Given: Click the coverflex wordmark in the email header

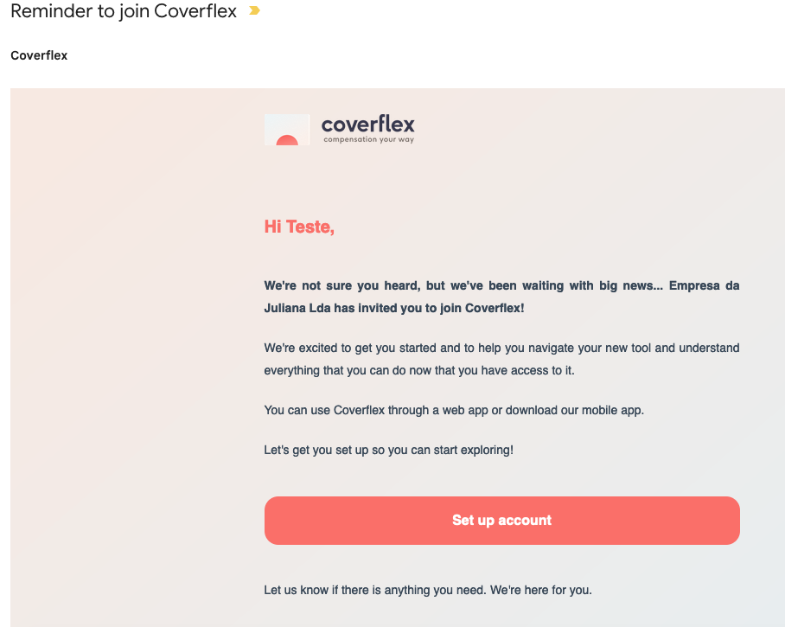Looking at the screenshot, I should point(368,125).
